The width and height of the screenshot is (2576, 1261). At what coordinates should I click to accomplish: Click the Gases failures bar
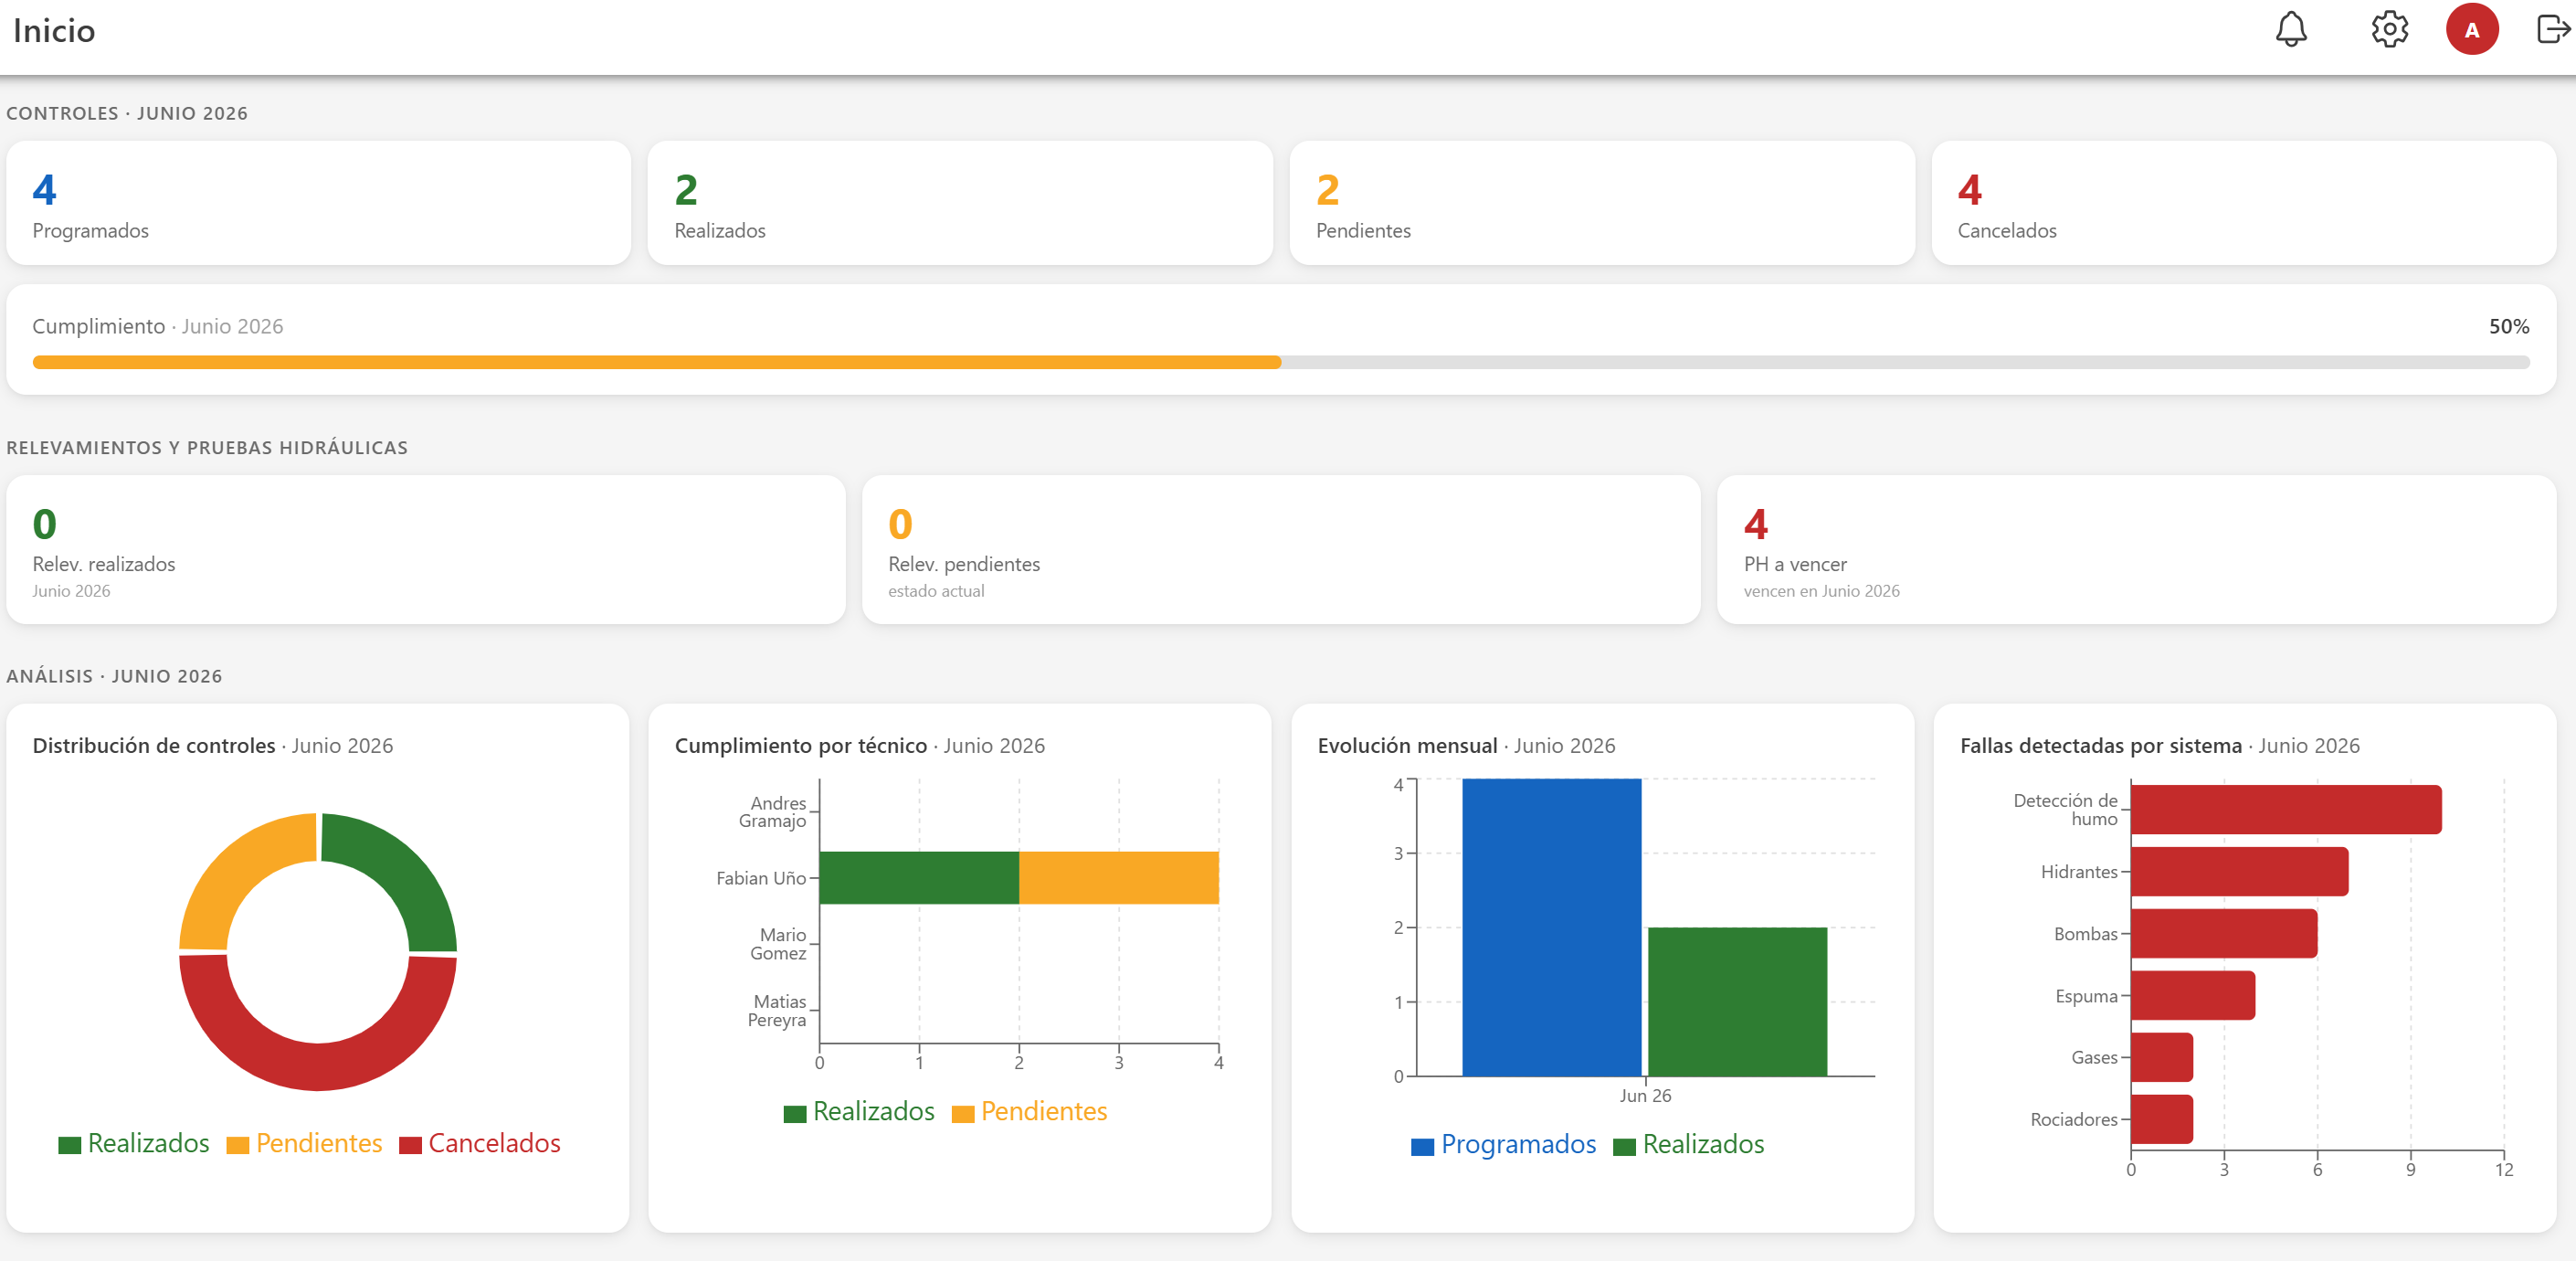[x=2162, y=1057]
